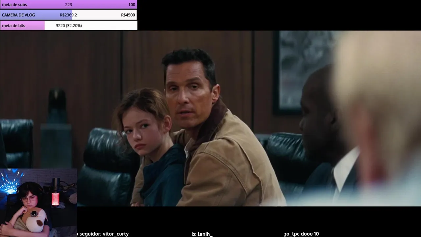
Task: Click the 'b: lanih_' ticker text
Action: tap(202, 234)
